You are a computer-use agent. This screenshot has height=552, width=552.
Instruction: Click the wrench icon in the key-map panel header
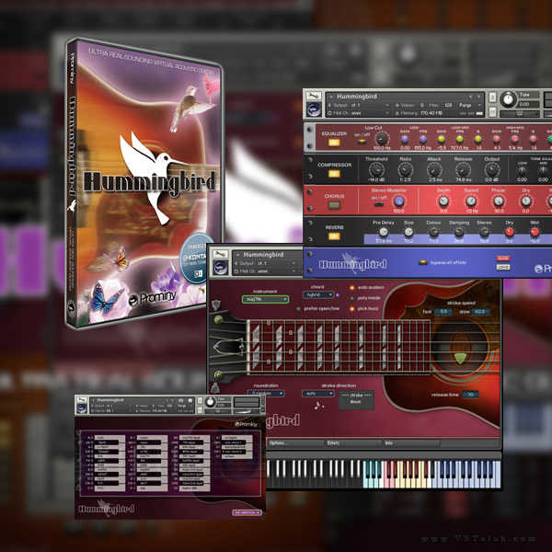pyautogui.click(x=82, y=400)
